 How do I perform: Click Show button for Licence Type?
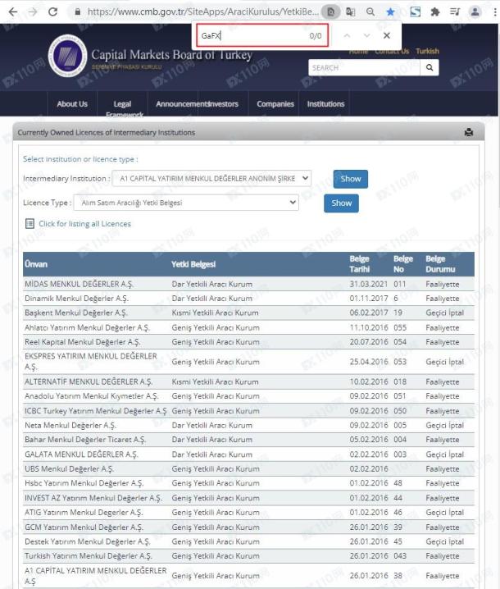pyautogui.click(x=341, y=203)
